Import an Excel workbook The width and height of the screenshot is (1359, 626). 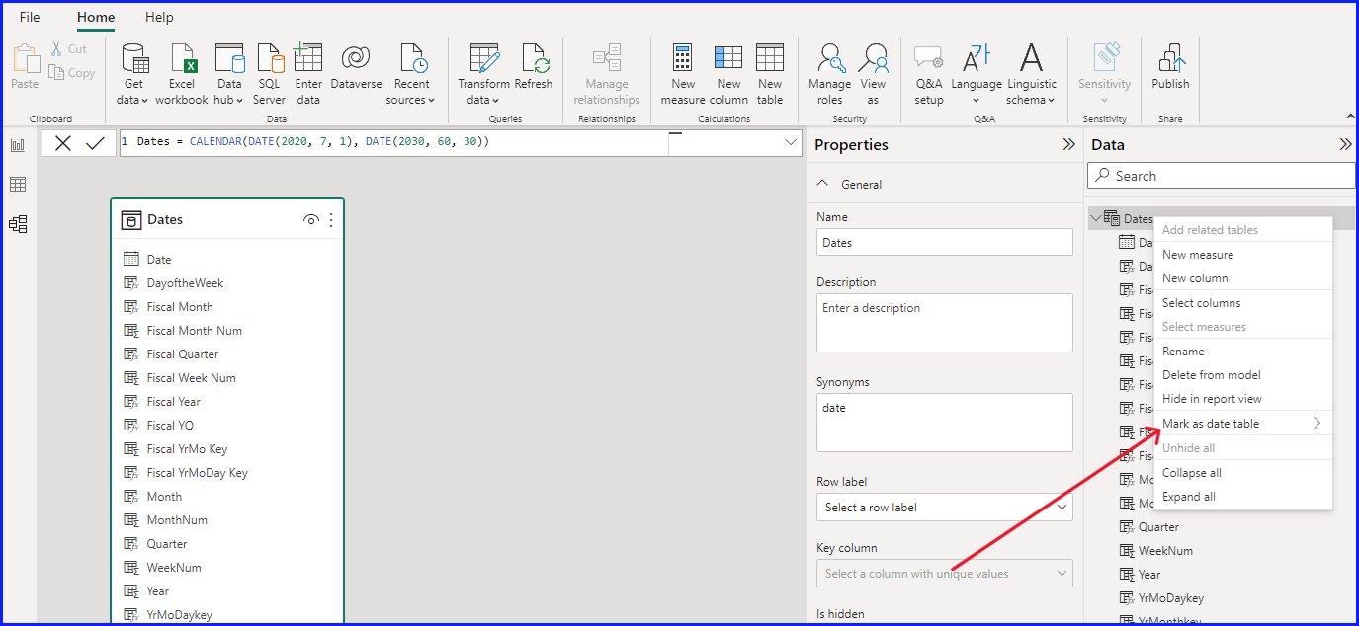pyautogui.click(x=182, y=74)
